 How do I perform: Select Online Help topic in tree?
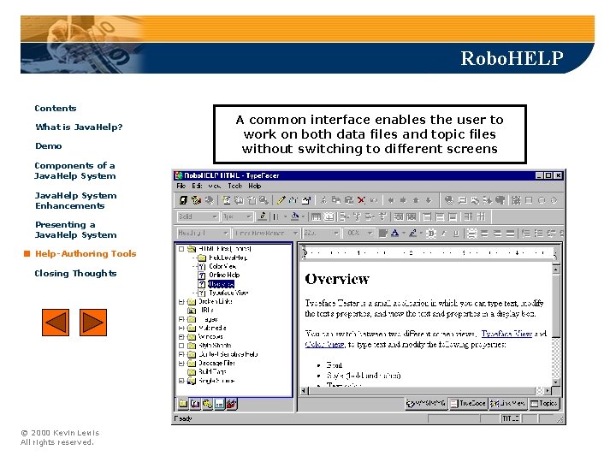coord(224,275)
